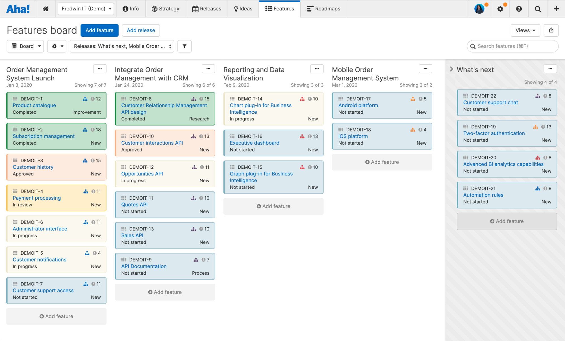Click the orange hierarchy icon on DEMOIT-19
565x341 pixels.
click(x=535, y=127)
